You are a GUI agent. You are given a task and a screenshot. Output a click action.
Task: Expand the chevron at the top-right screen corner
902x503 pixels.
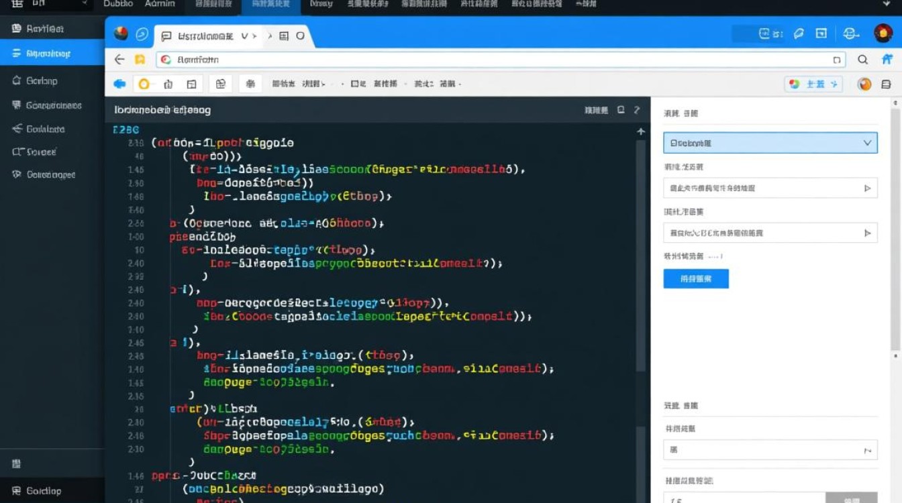(x=887, y=5)
